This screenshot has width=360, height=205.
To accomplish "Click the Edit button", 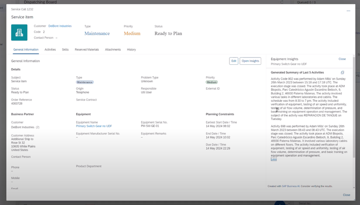I will click(x=234, y=61).
